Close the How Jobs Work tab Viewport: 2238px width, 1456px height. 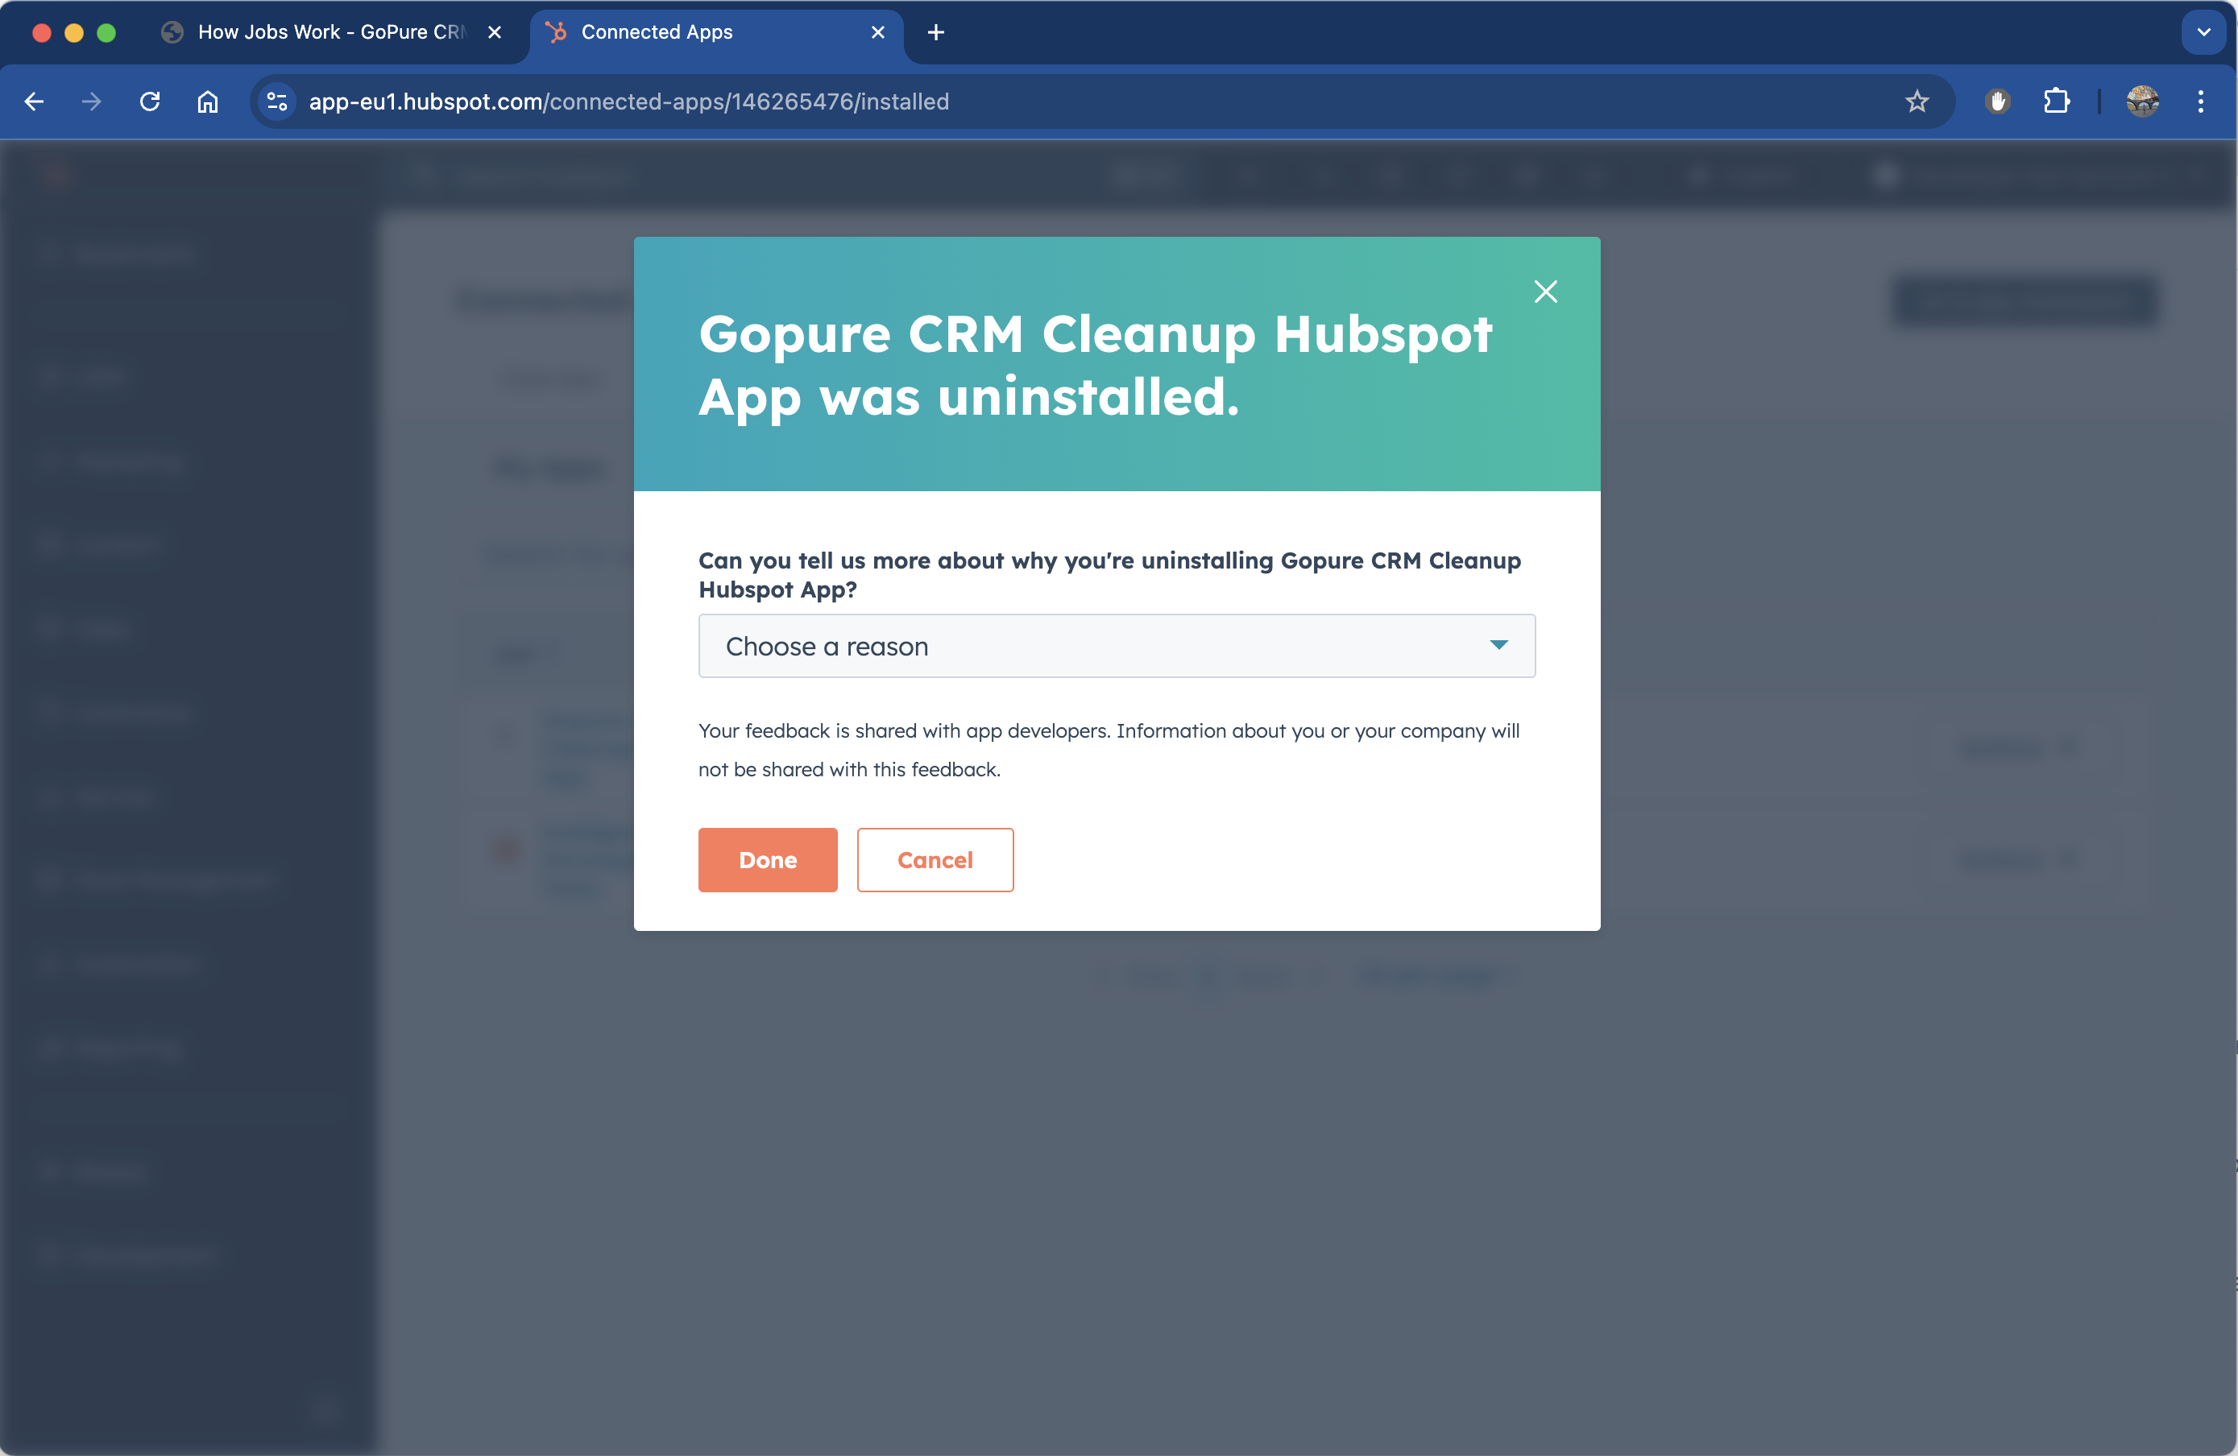[x=495, y=32]
